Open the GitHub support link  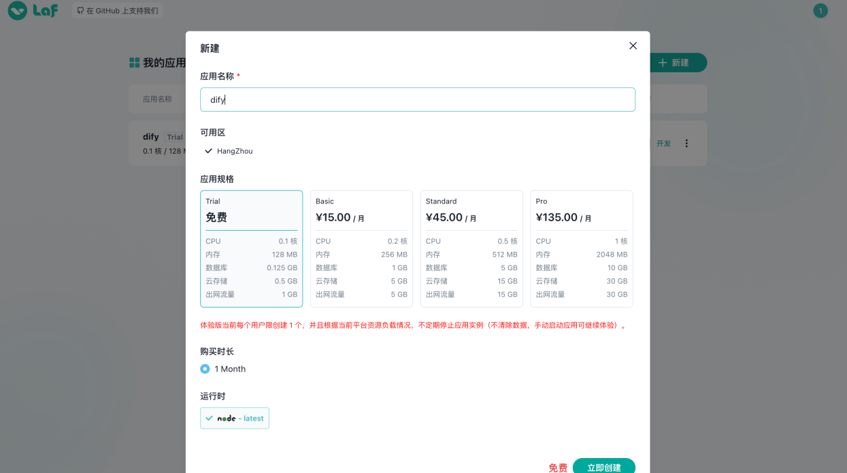click(x=118, y=11)
